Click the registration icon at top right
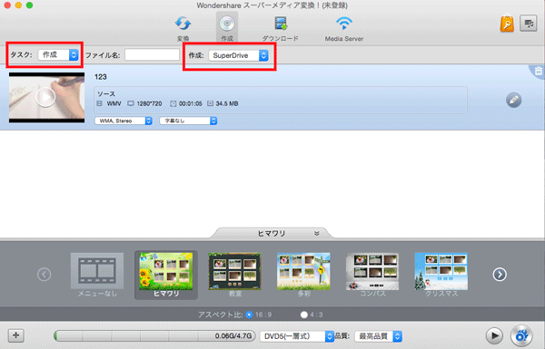545x349 pixels. [x=529, y=24]
